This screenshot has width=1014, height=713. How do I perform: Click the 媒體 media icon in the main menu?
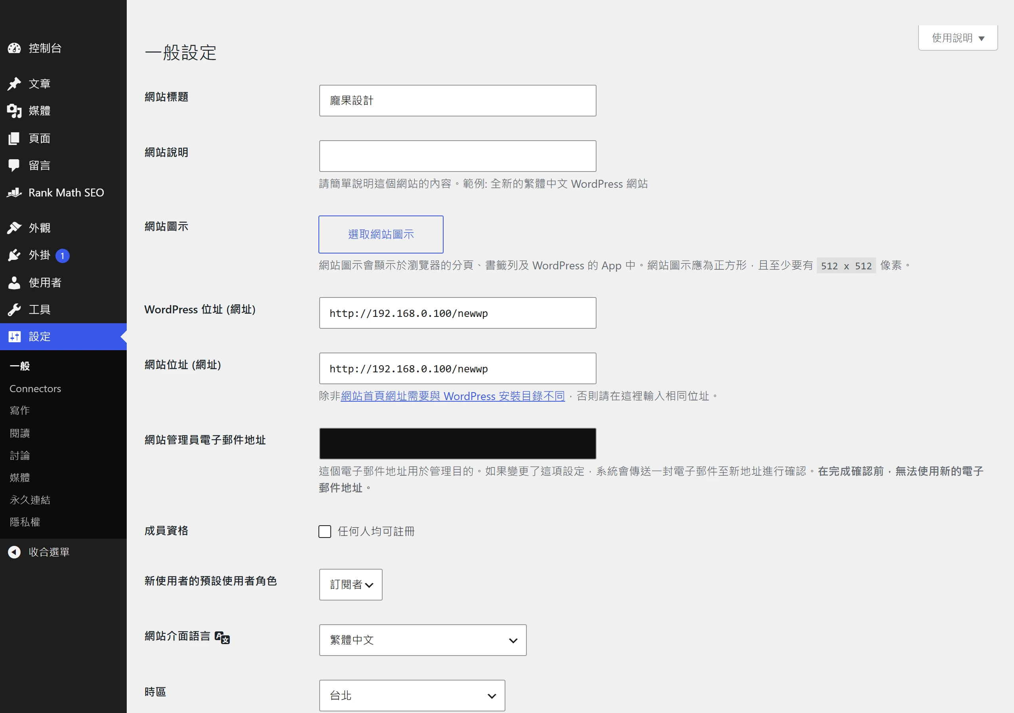click(14, 111)
